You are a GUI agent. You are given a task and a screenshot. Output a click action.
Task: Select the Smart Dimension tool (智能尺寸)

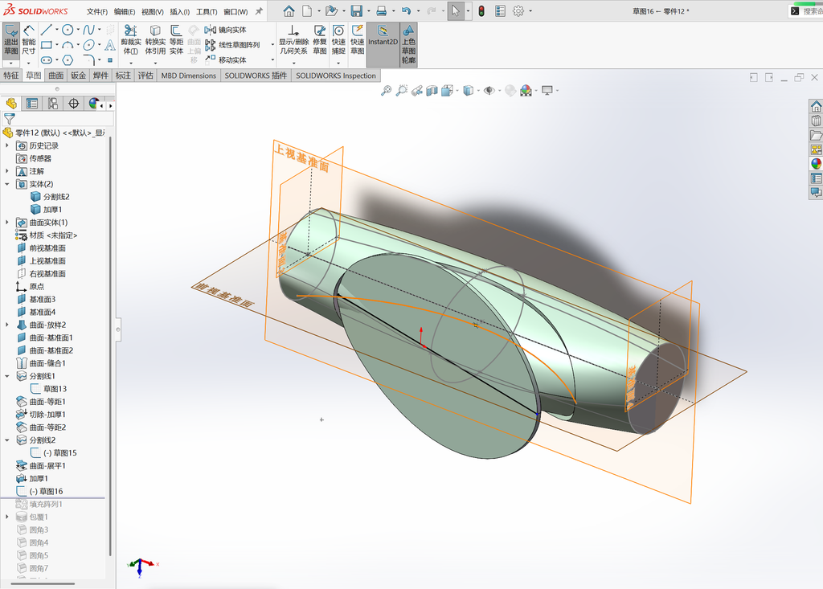pos(28,40)
